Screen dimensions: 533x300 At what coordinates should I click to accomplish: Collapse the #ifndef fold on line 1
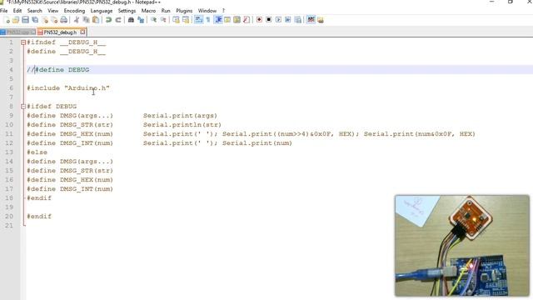[x=23, y=42]
